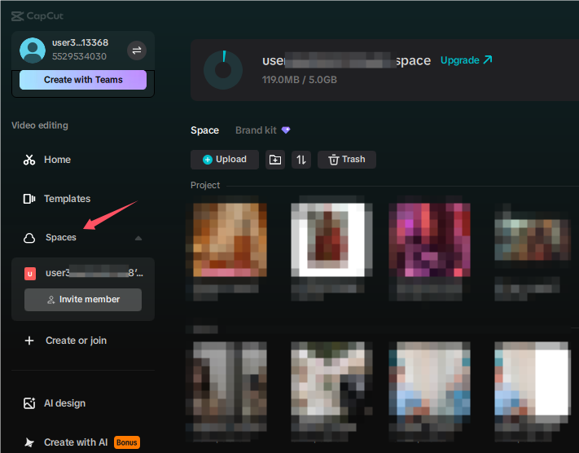This screenshot has height=453, width=579.
Task: Click the AI design icon
Action: click(29, 403)
